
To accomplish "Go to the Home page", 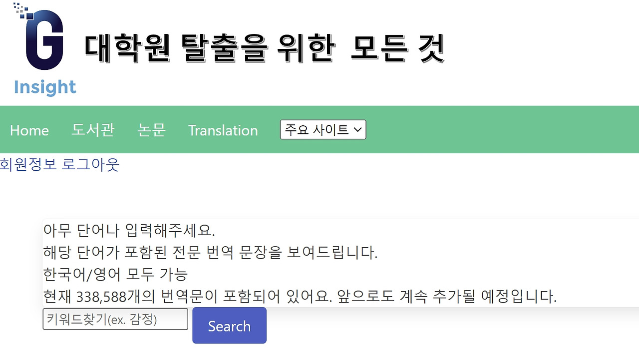I will (29, 130).
